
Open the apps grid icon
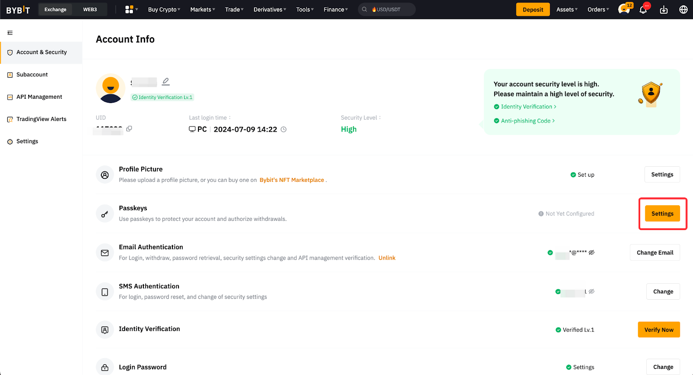(129, 10)
